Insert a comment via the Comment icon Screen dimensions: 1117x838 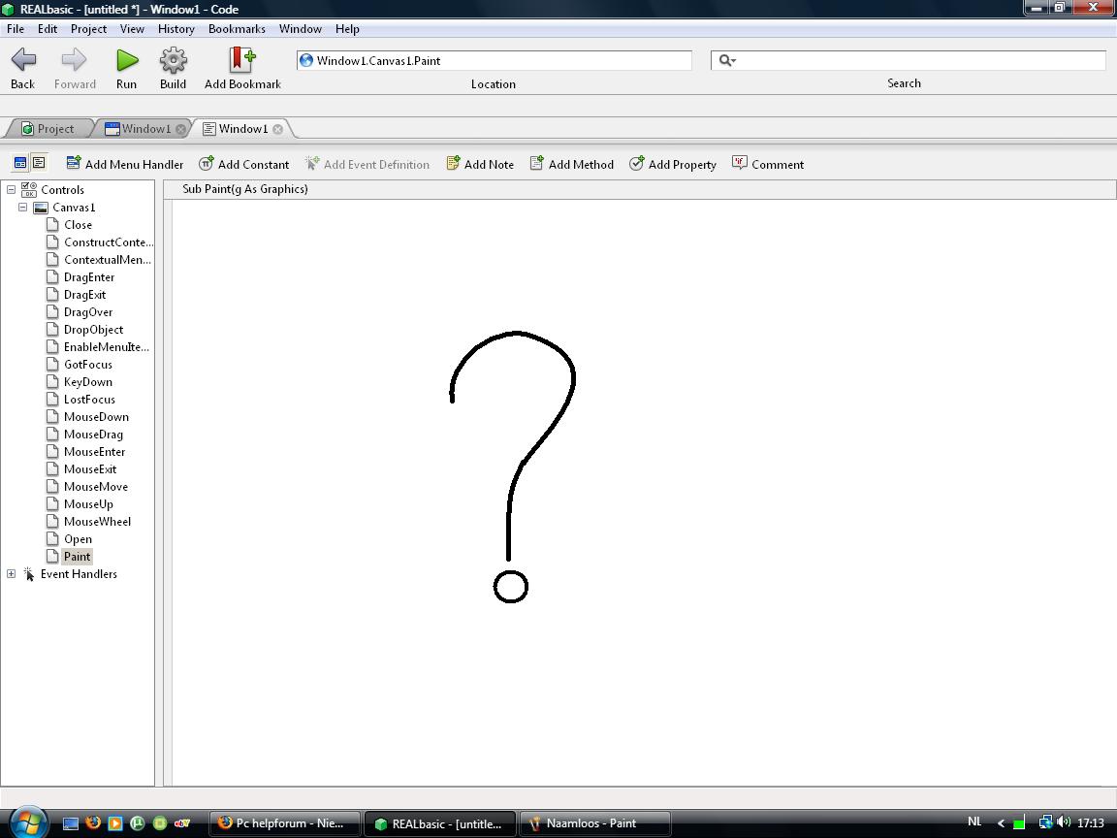click(767, 164)
